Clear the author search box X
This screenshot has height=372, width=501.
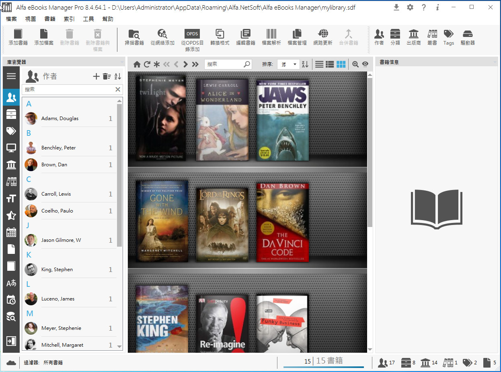pos(118,90)
